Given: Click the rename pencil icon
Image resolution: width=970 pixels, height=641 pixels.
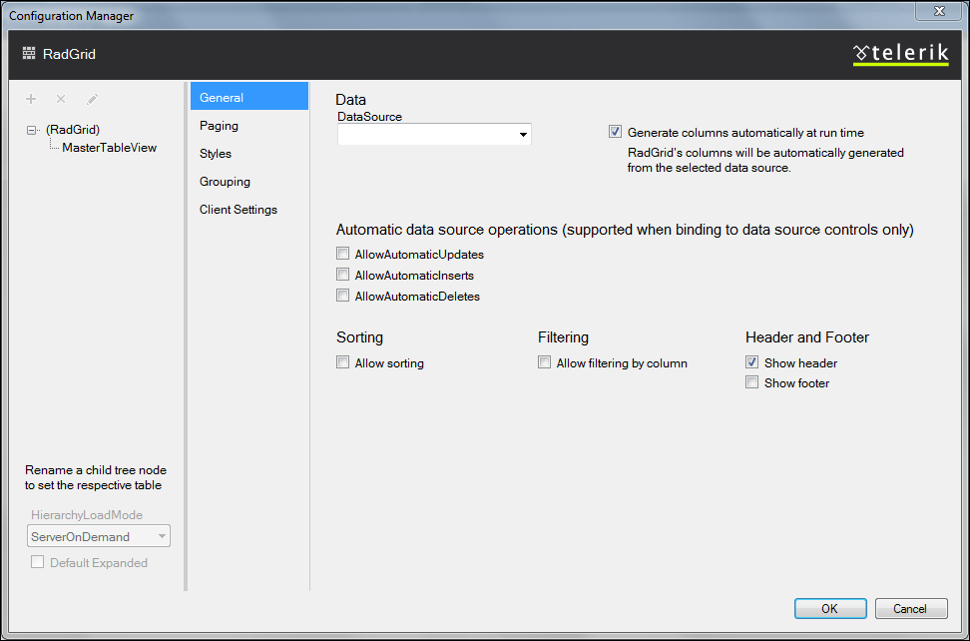Looking at the screenshot, I should click(92, 99).
